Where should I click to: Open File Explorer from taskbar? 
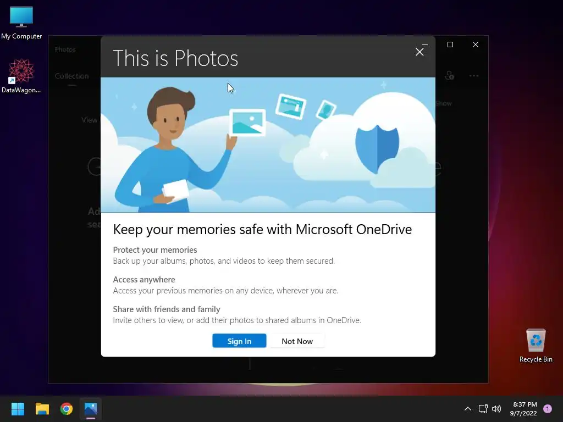coord(42,409)
